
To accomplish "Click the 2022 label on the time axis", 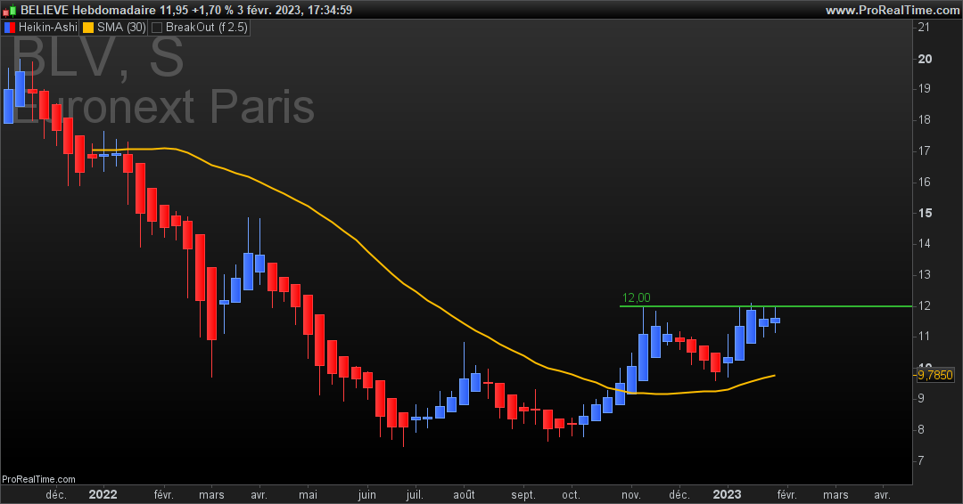I will tap(103, 494).
